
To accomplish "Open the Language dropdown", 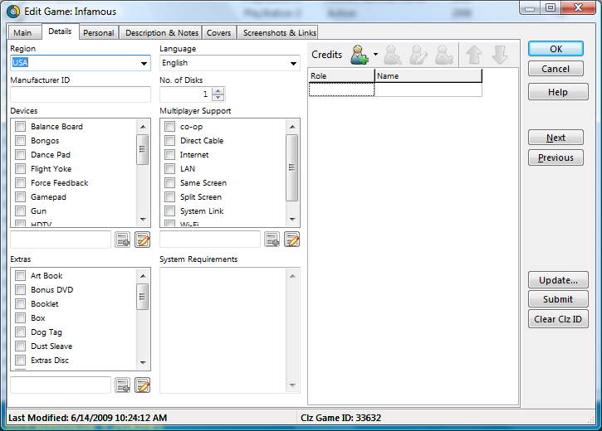I will coord(293,63).
